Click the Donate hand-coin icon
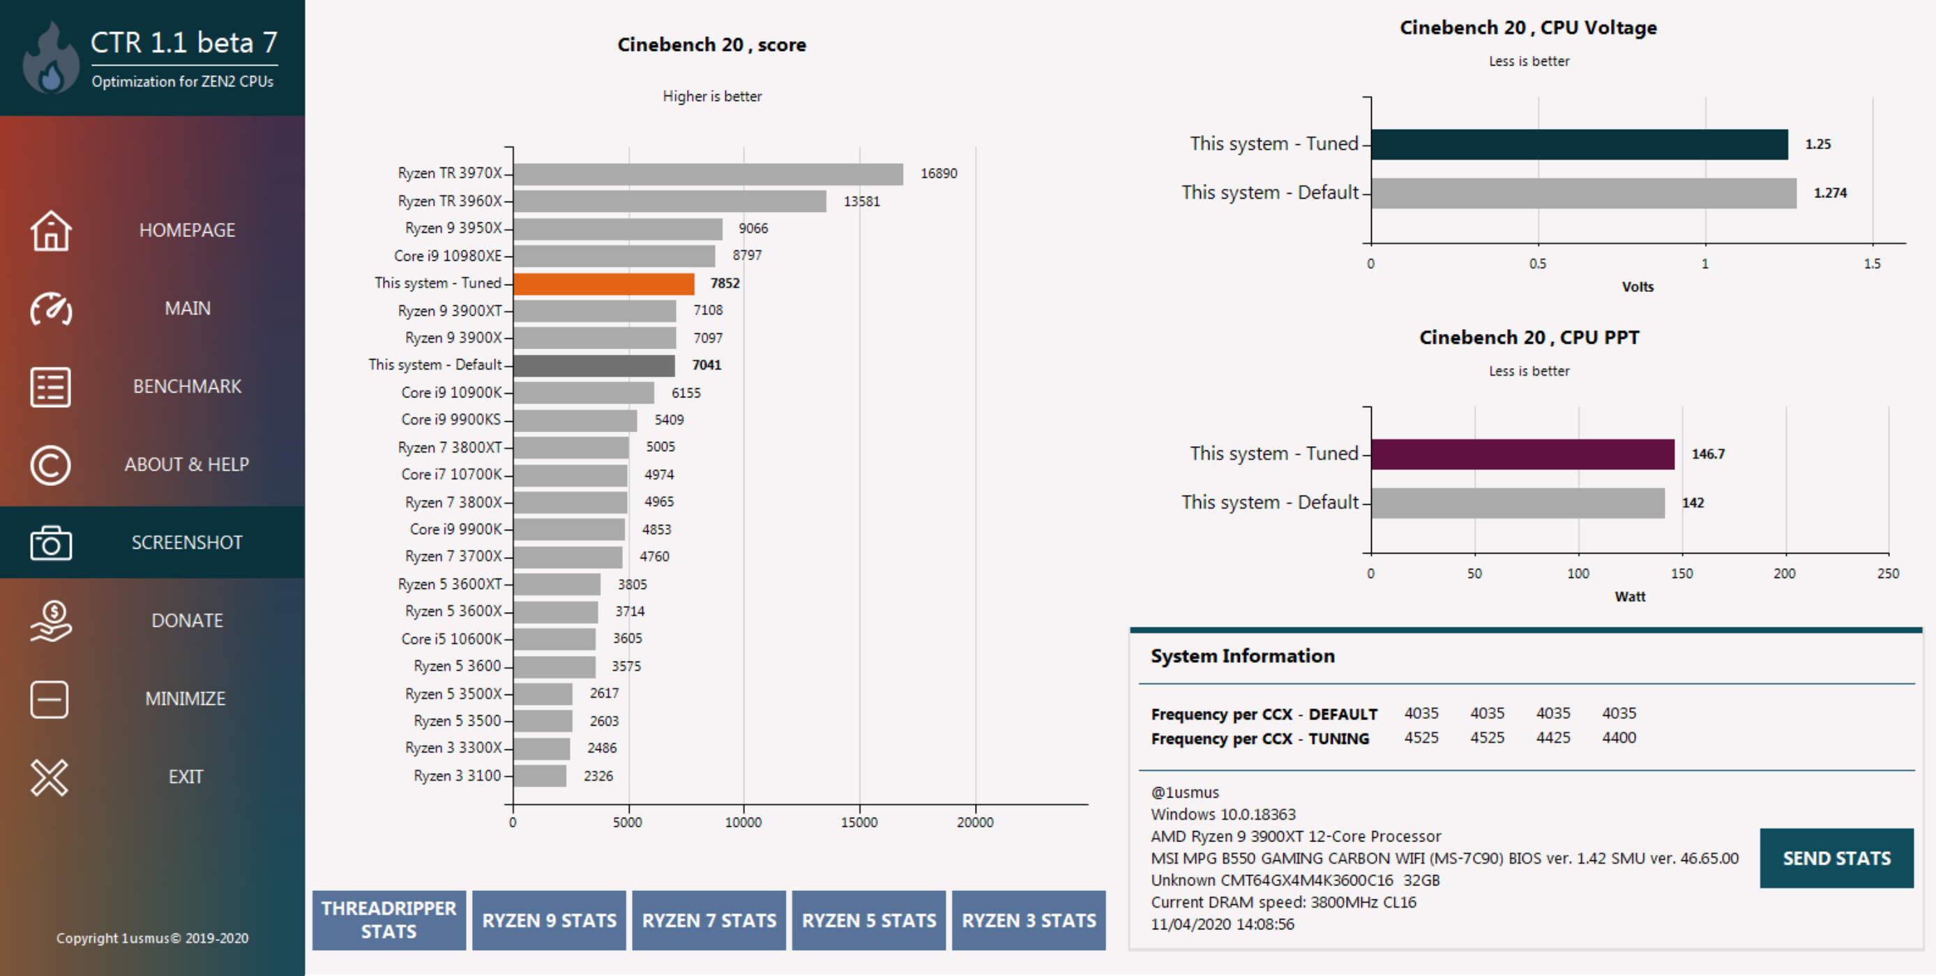The width and height of the screenshot is (1936, 976). [50, 620]
